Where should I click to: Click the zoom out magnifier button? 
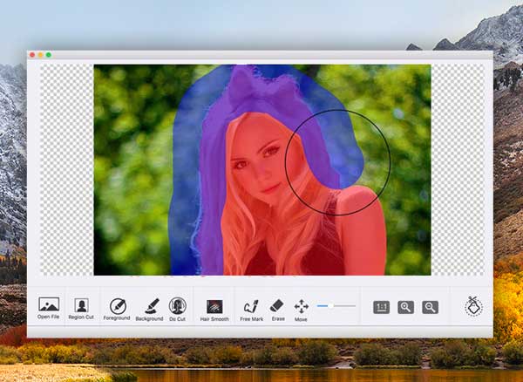coord(431,307)
